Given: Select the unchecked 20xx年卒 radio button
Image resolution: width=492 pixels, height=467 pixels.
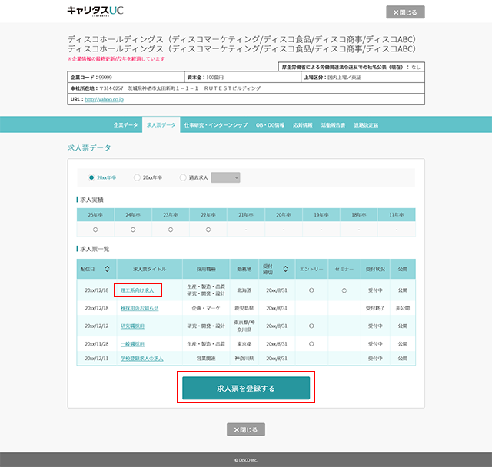Looking at the screenshot, I should pos(137,177).
